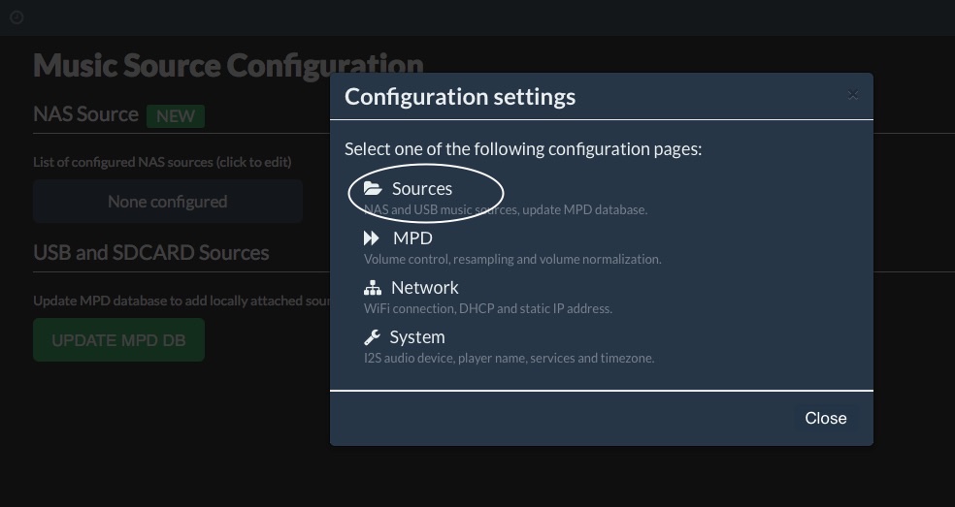This screenshot has width=955, height=507.
Task: Click the 'WiFi connection, DHCP' description
Action: (x=487, y=309)
